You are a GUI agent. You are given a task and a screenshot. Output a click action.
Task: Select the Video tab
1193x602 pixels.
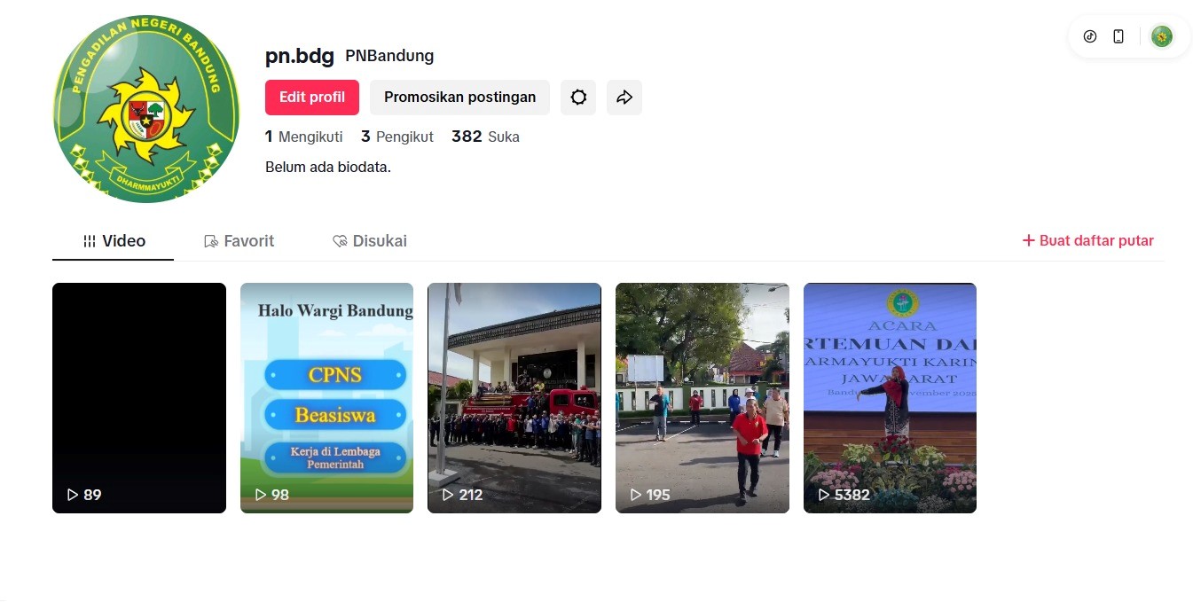click(x=114, y=241)
